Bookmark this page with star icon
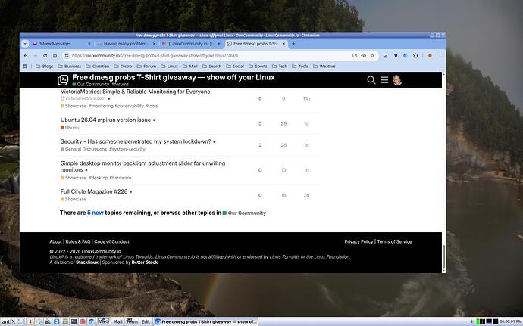Image resolution: width=523 pixels, height=326 pixels. [x=373, y=56]
